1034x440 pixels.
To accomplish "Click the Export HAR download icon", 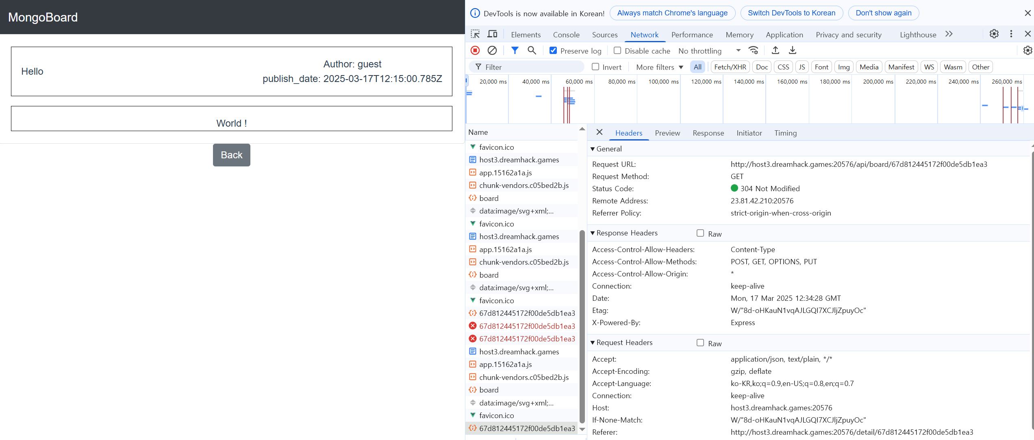I will point(792,50).
